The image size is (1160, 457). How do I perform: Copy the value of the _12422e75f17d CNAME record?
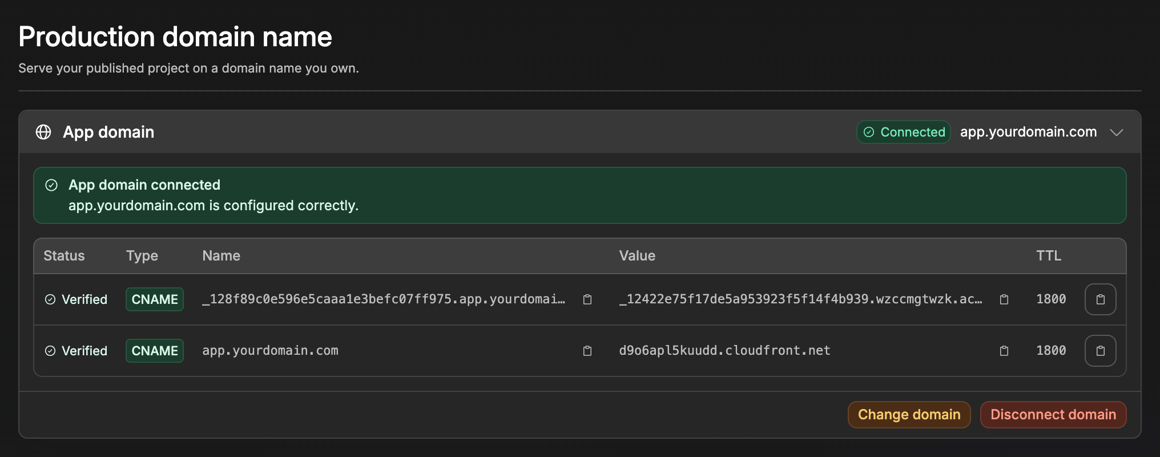[1004, 299]
